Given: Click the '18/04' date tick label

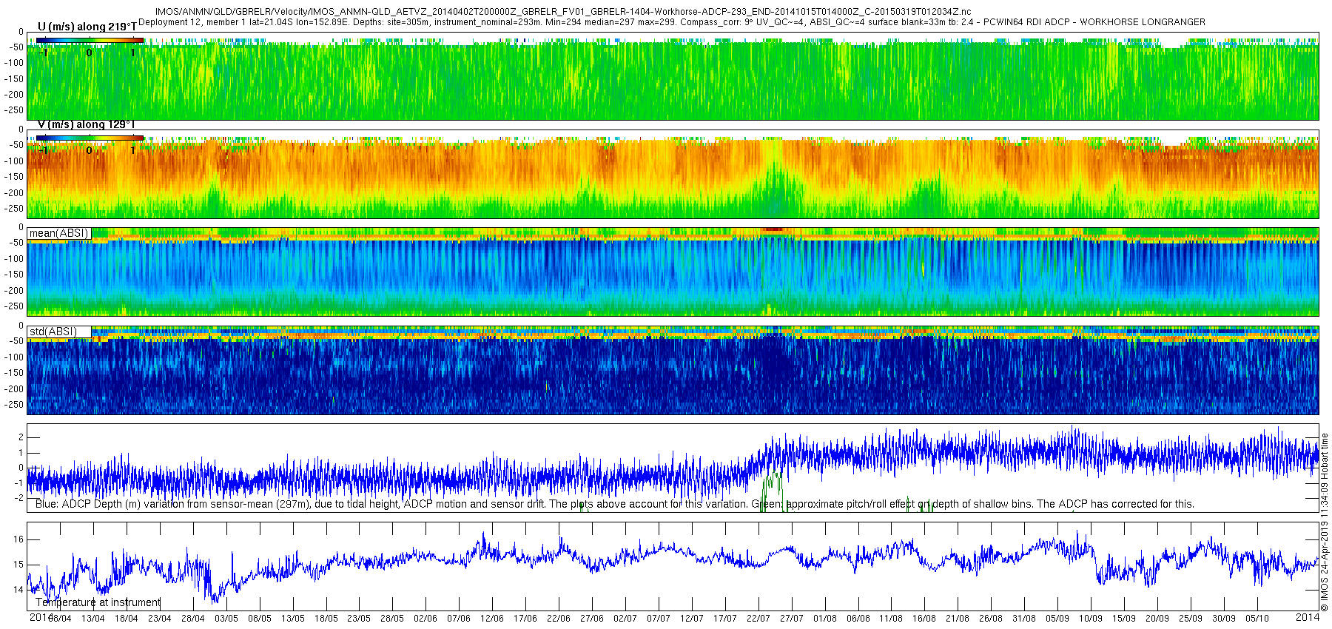Looking at the screenshot, I should [x=126, y=619].
